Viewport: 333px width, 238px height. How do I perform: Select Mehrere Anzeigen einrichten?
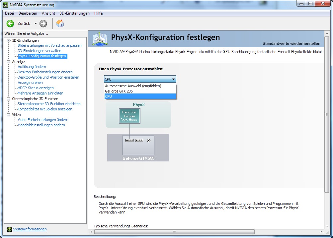(x=41, y=93)
